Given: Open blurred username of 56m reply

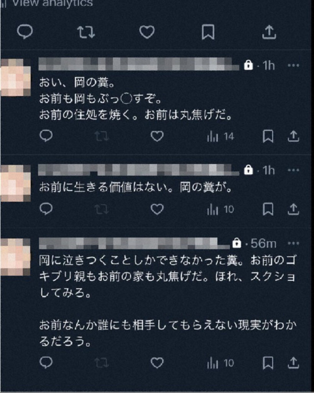Looking at the screenshot, I should tap(134, 243).
